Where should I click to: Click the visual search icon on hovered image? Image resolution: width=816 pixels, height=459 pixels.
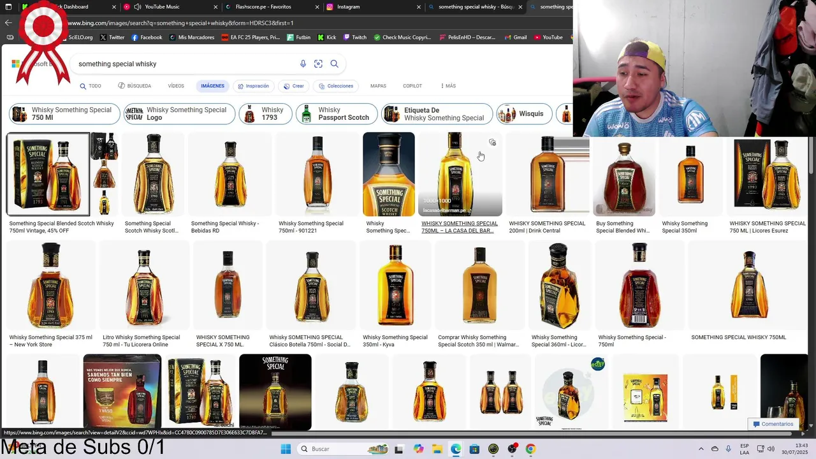[x=492, y=142]
